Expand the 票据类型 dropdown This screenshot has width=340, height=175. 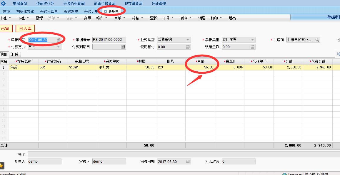click(252, 40)
